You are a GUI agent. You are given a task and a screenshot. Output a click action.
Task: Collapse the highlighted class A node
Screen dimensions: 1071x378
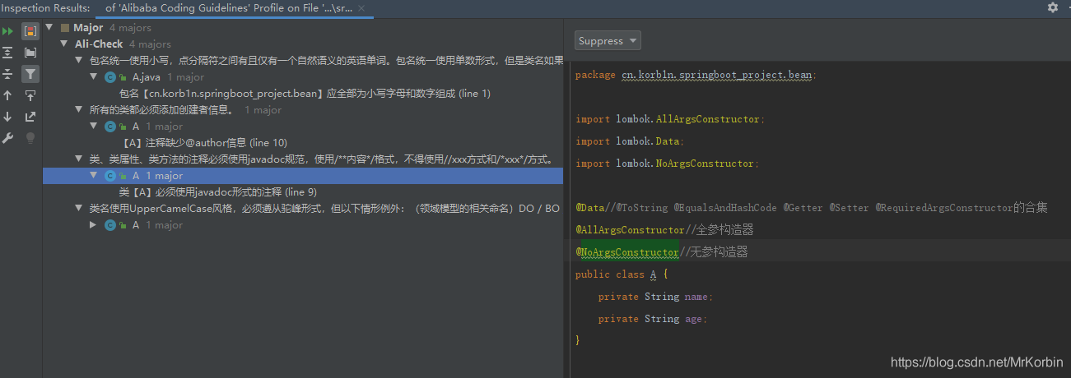coord(93,176)
